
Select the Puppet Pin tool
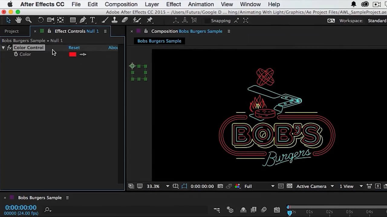[x=150, y=20]
